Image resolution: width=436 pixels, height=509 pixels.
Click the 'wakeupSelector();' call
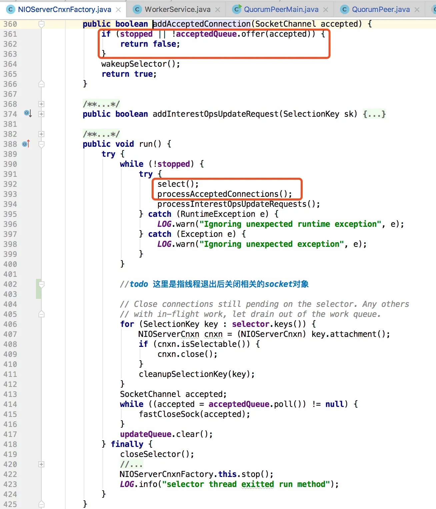coord(141,64)
